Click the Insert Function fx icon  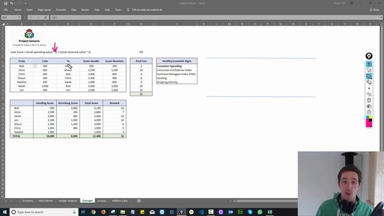click(46, 17)
